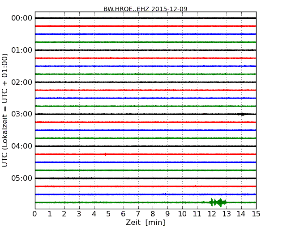Click x-axis tick label 8
This screenshot has height=232, width=291.
point(153,214)
